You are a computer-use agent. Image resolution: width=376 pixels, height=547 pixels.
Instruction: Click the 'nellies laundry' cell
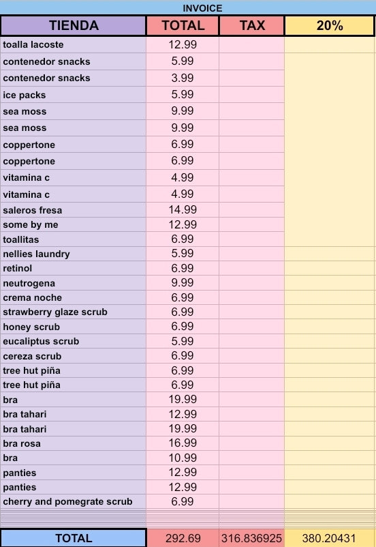(73, 254)
